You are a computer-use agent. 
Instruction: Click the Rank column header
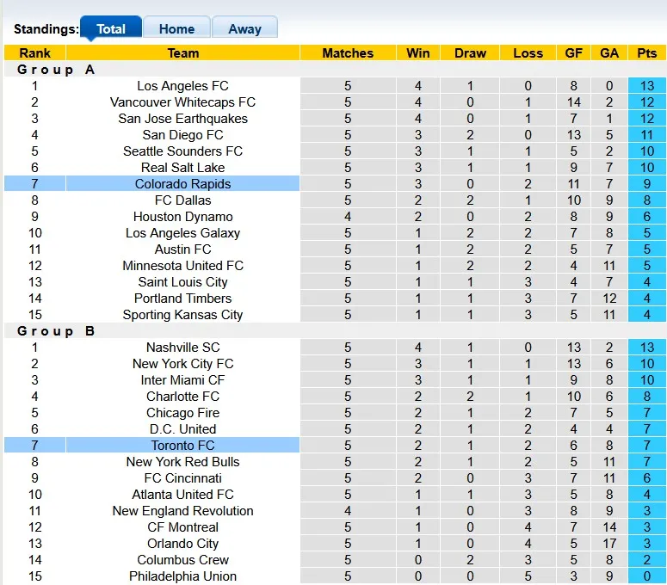click(x=34, y=52)
